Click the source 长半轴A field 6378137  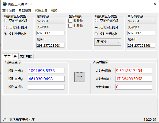click(x=50, y=33)
